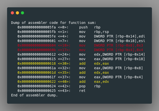
Task: Select the 'push rbp' instruction line
Action: coord(59,27)
